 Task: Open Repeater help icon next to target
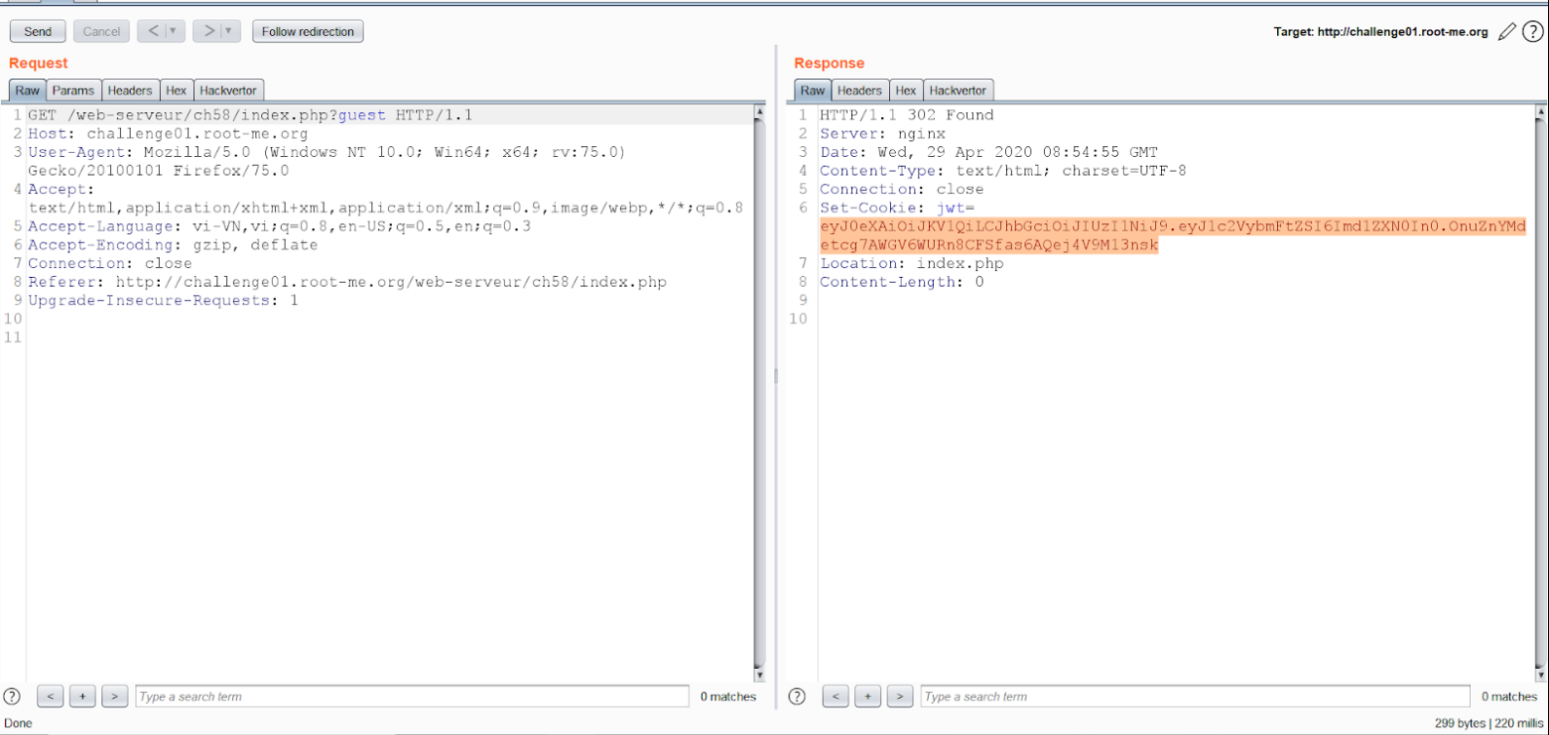coord(1532,32)
